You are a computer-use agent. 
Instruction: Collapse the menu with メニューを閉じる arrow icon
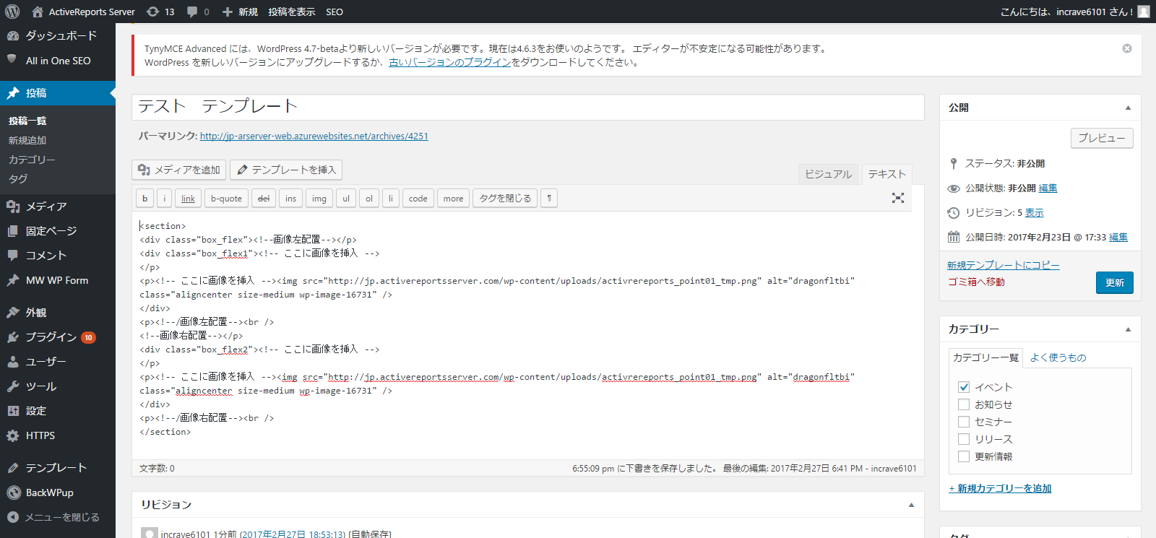click(x=13, y=517)
